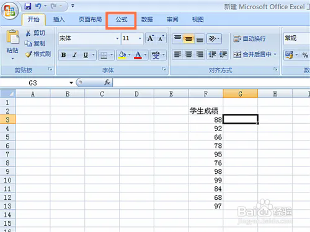
Task: Toggle bold formatting
Action: coord(64,55)
